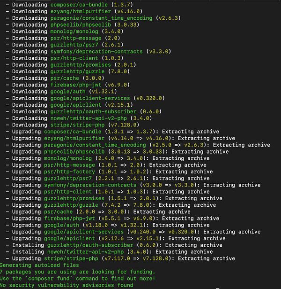Click 'monolog/monolog' in the Downloading line

click(74, 31)
